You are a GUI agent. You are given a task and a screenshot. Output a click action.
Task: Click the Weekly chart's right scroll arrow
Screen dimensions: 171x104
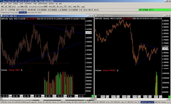169,99
